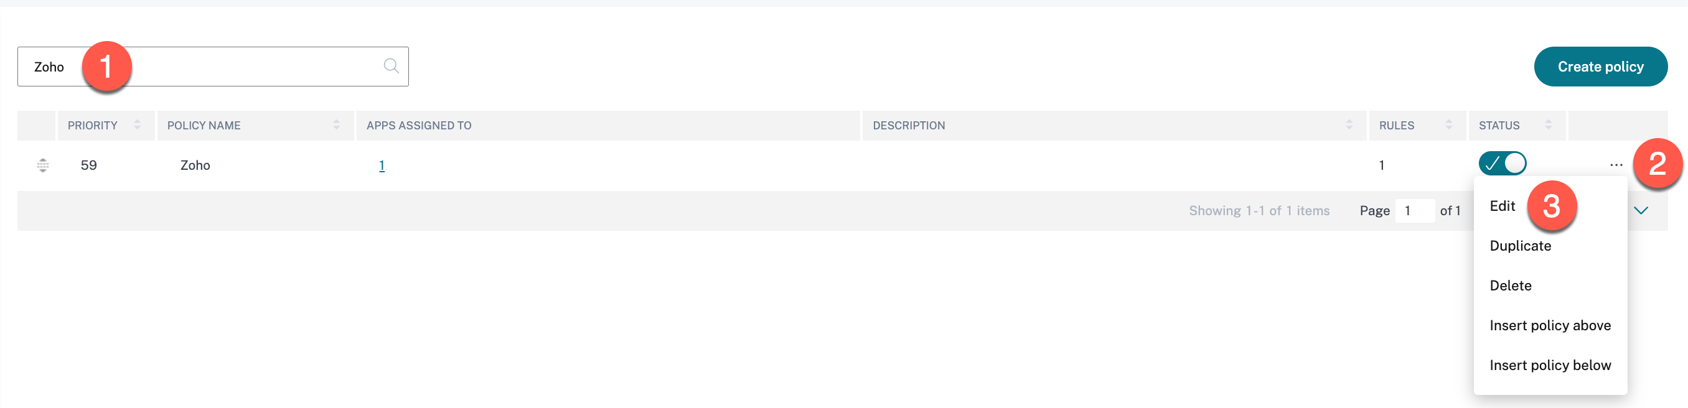Sort by Policy Name column arrows
Viewport: 1688px width, 408px height.
[x=336, y=124]
